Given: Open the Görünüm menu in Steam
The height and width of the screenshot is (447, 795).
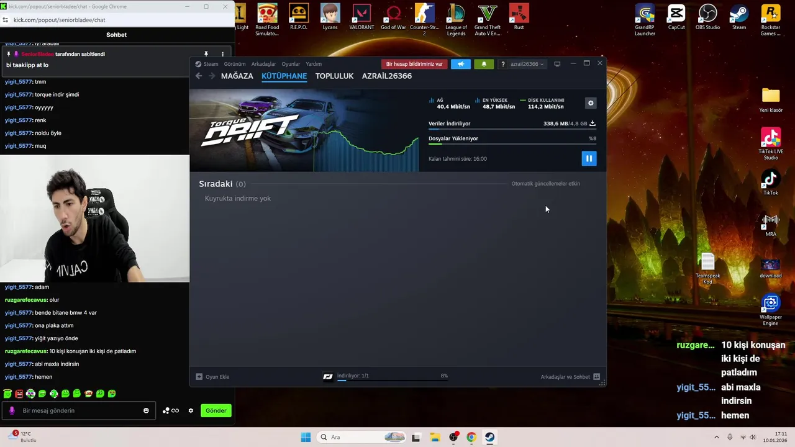Looking at the screenshot, I should 235,64.
